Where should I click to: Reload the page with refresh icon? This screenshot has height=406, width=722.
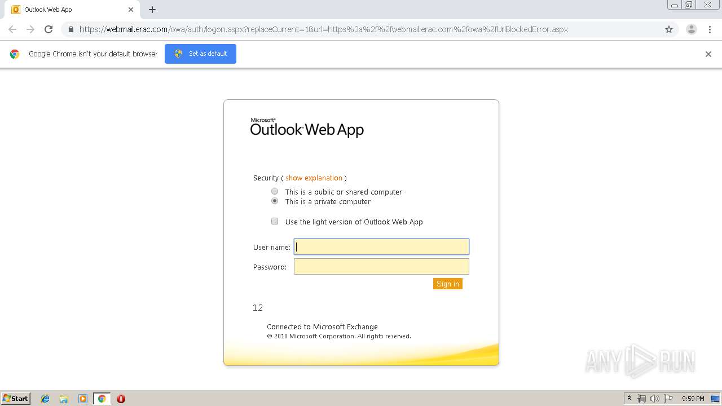tap(49, 29)
